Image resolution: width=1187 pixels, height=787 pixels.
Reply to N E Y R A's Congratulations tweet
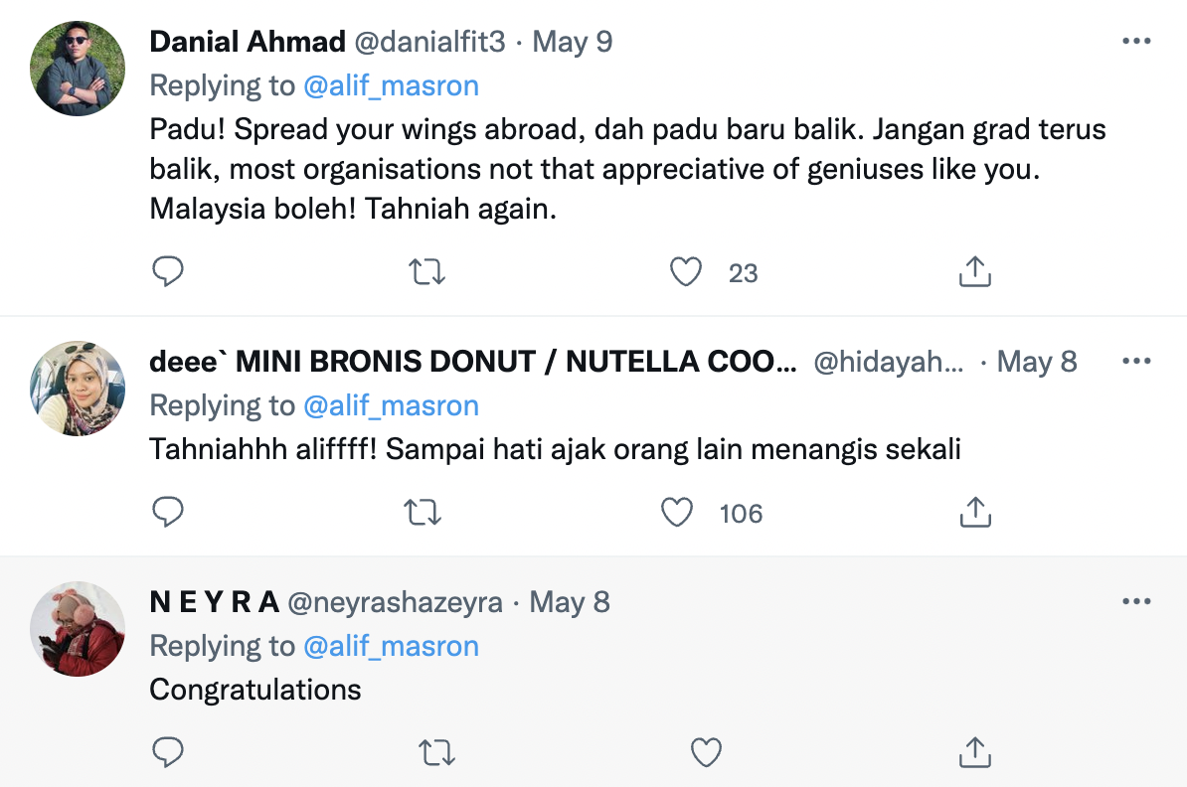pos(168,753)
